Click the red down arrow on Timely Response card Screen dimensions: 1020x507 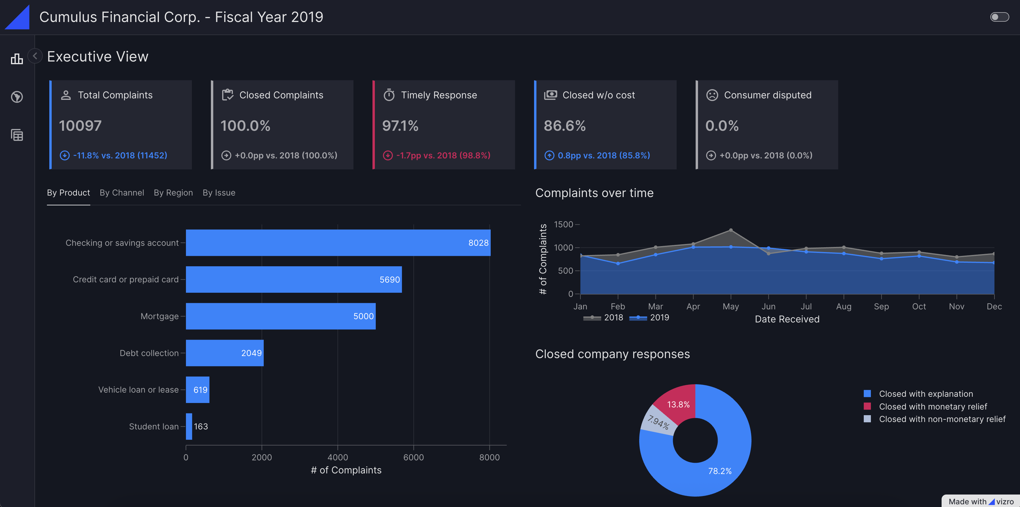click(x=388, y=155)
